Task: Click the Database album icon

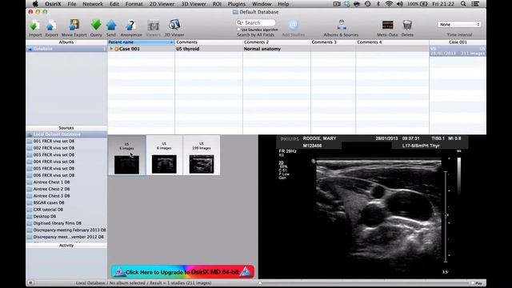Action: pos(30,49)
